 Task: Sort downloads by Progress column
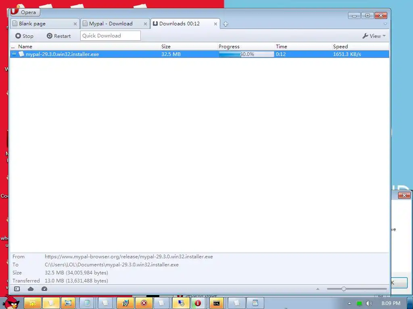[x=246, y=47]
